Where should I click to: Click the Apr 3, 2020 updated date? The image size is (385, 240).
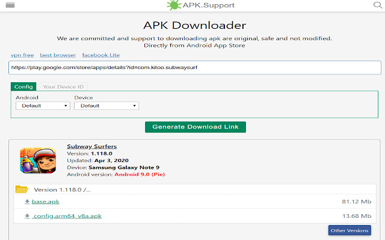111,160
